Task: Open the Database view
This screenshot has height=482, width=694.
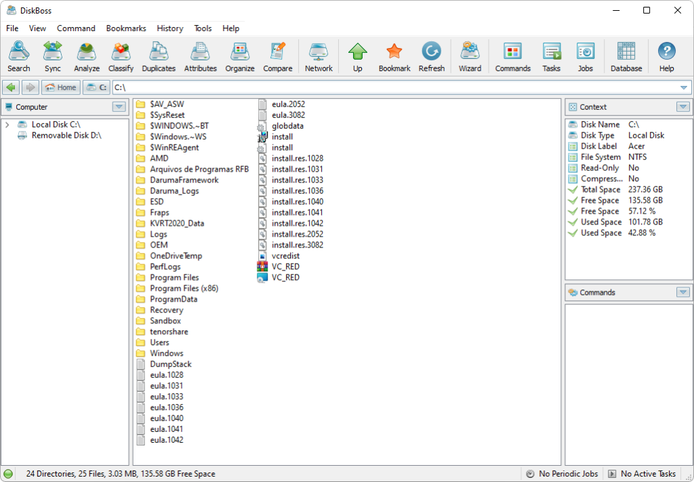Action: click(x=625, y=56)
